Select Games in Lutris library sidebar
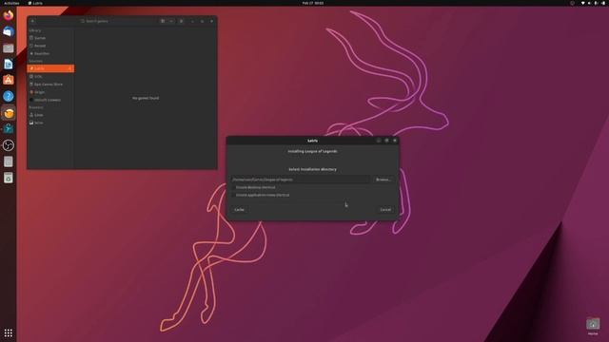Screen dimensions: 609x342 coord(50,38)
